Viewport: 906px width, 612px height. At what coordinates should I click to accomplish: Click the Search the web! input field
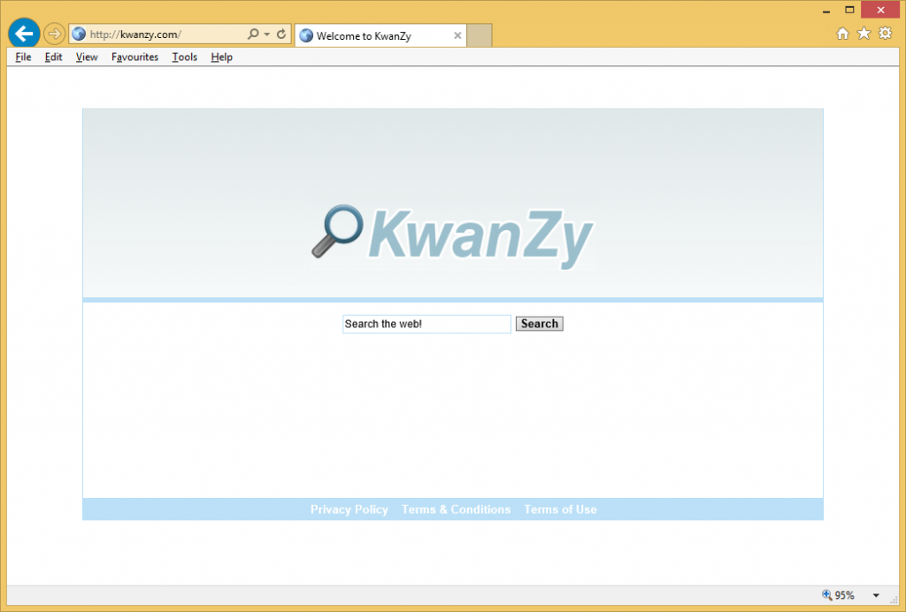coord(426,325)
